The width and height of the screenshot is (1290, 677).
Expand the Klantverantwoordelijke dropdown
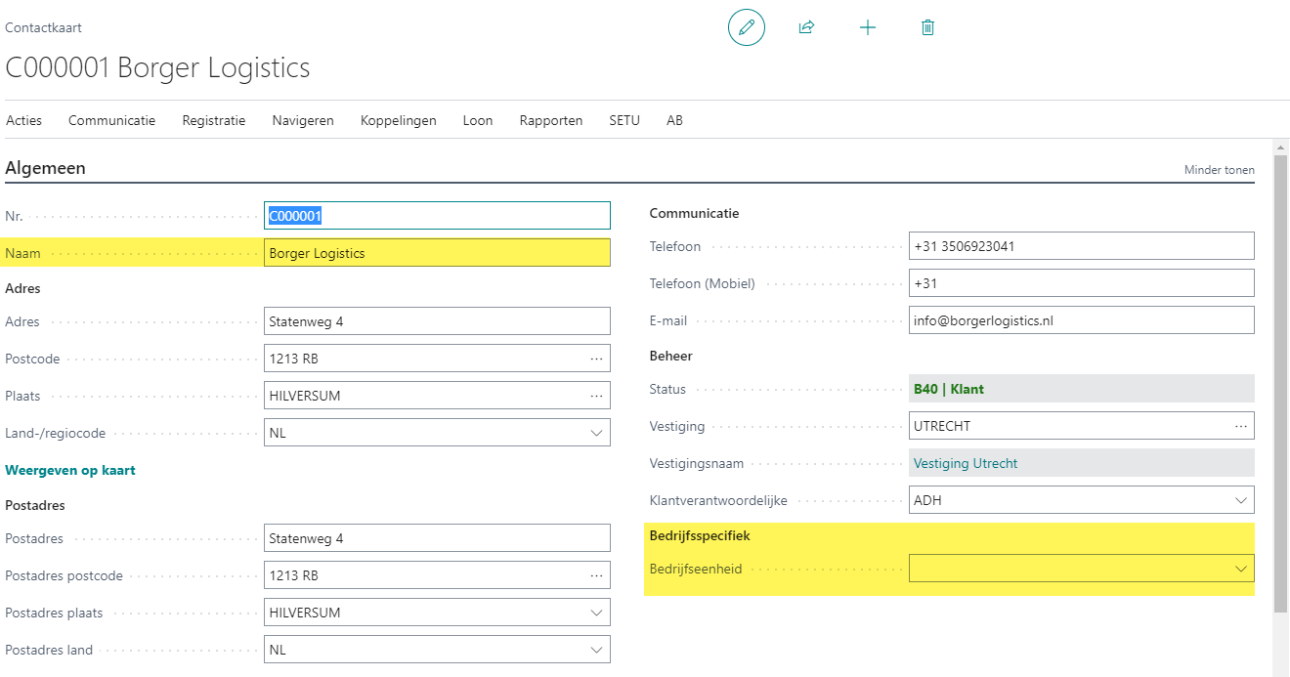[1241, 500]
